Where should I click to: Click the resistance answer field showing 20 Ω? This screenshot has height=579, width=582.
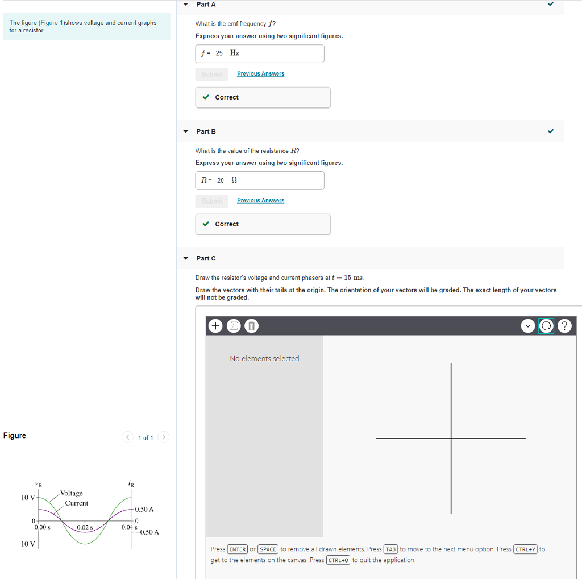260,180
